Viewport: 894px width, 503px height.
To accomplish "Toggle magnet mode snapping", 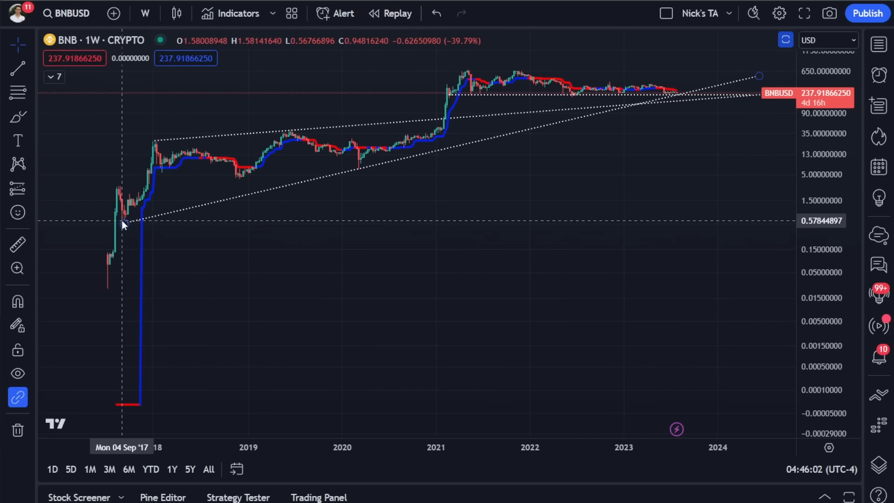I will [x=18, y=301].
